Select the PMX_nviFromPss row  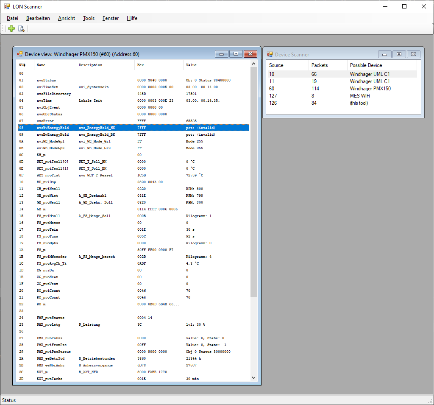pyautogui.click(x=134, y=345)
